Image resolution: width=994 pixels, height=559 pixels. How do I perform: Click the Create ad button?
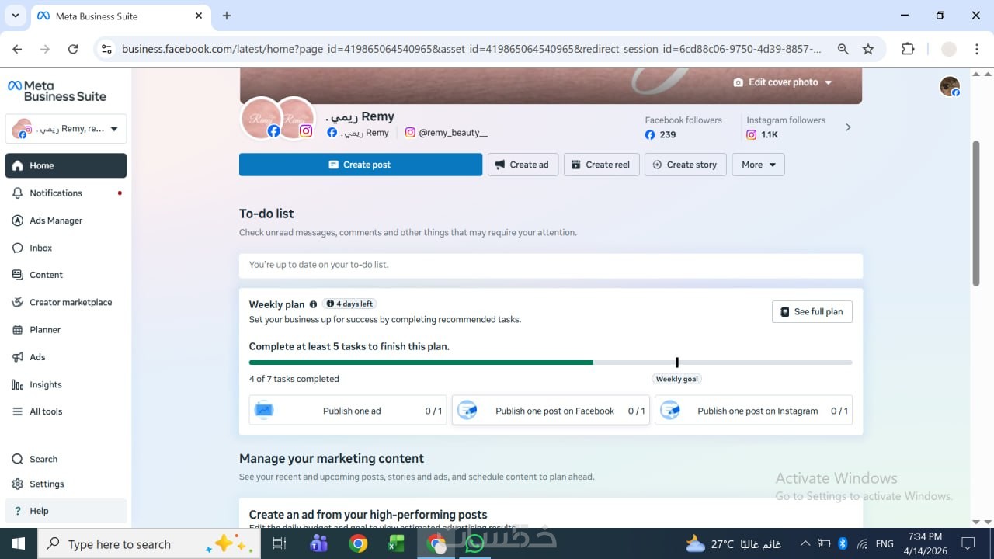523,165
